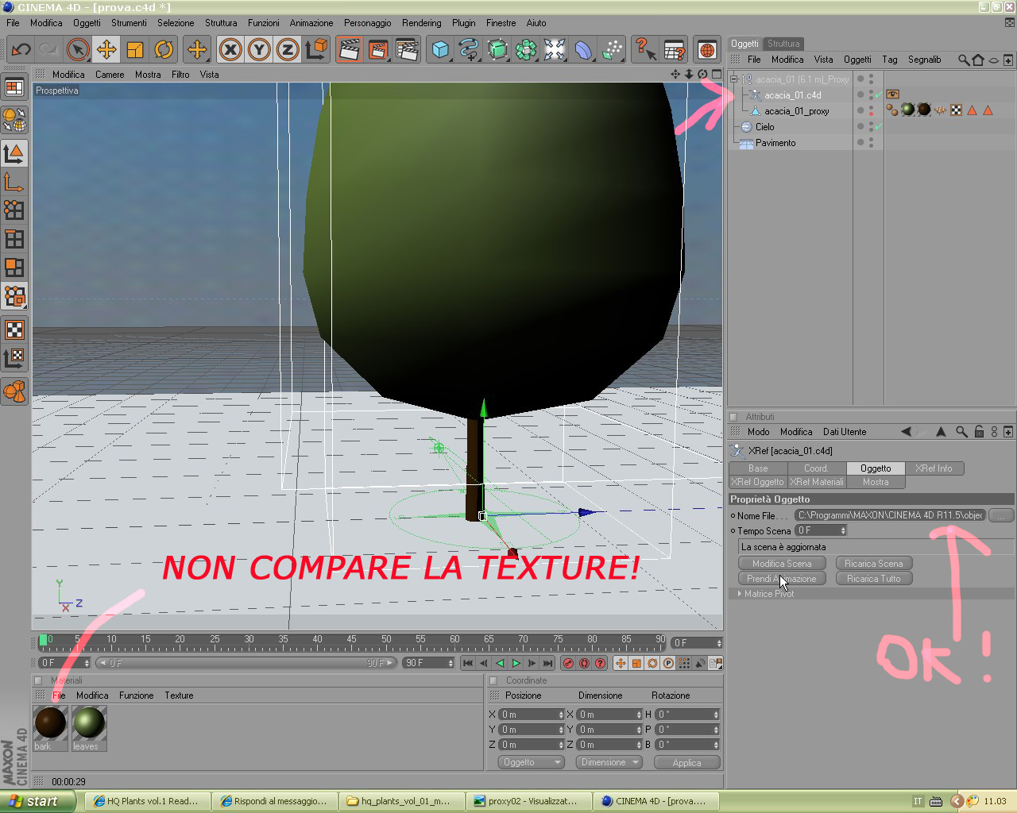
Task: Click the search magnifier in Object Manager
Action: coord(964,60)
